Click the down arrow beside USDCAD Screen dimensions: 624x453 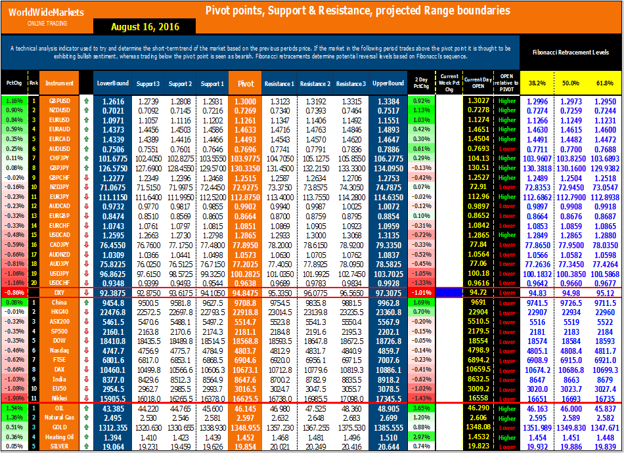(86, 235)
